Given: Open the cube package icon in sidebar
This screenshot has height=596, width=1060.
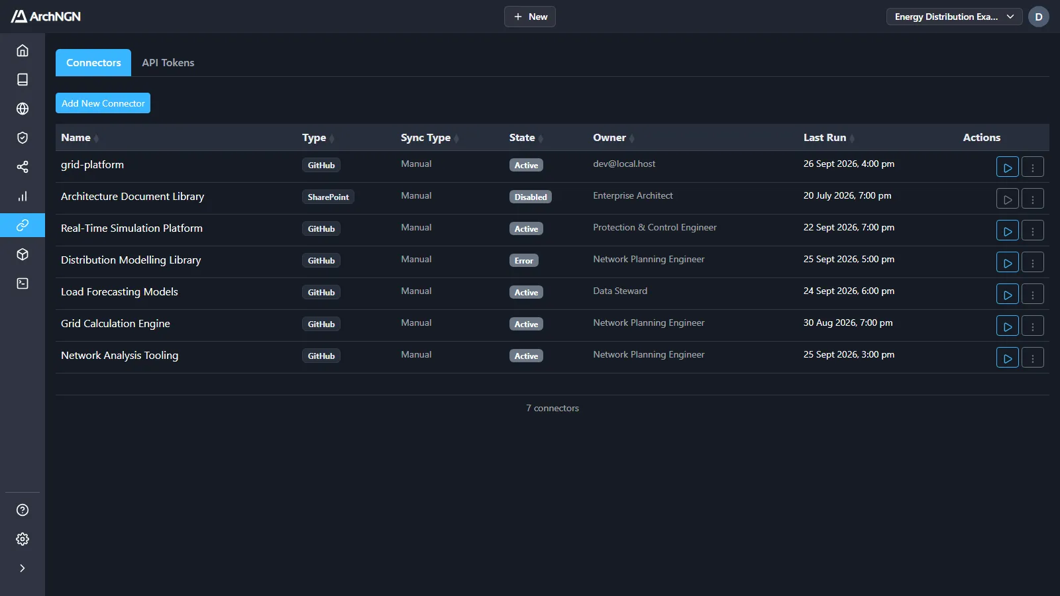Looking at the screenshot, I should coord(23,254).
